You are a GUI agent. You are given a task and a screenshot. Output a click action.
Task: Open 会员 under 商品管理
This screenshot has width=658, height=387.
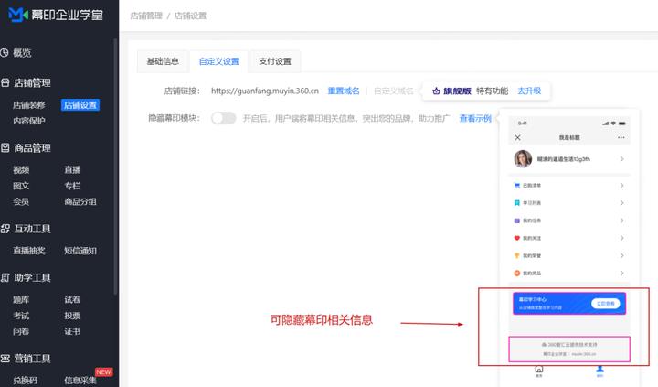(21, 201)
